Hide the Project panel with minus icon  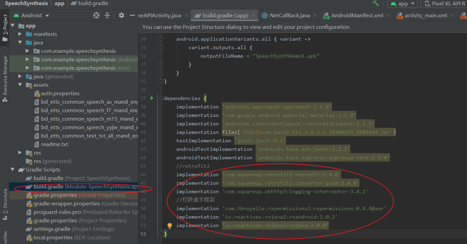coord(132,15)
